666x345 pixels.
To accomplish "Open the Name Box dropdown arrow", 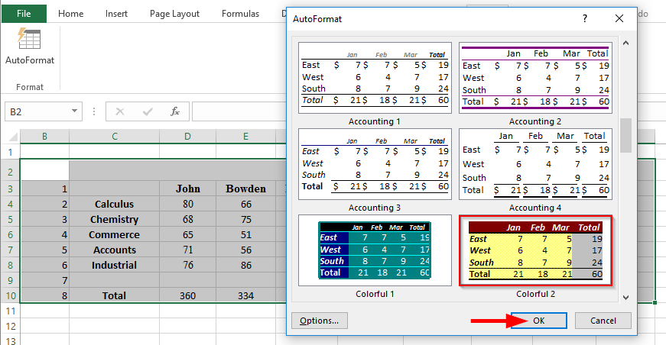I will click(74, 111).
